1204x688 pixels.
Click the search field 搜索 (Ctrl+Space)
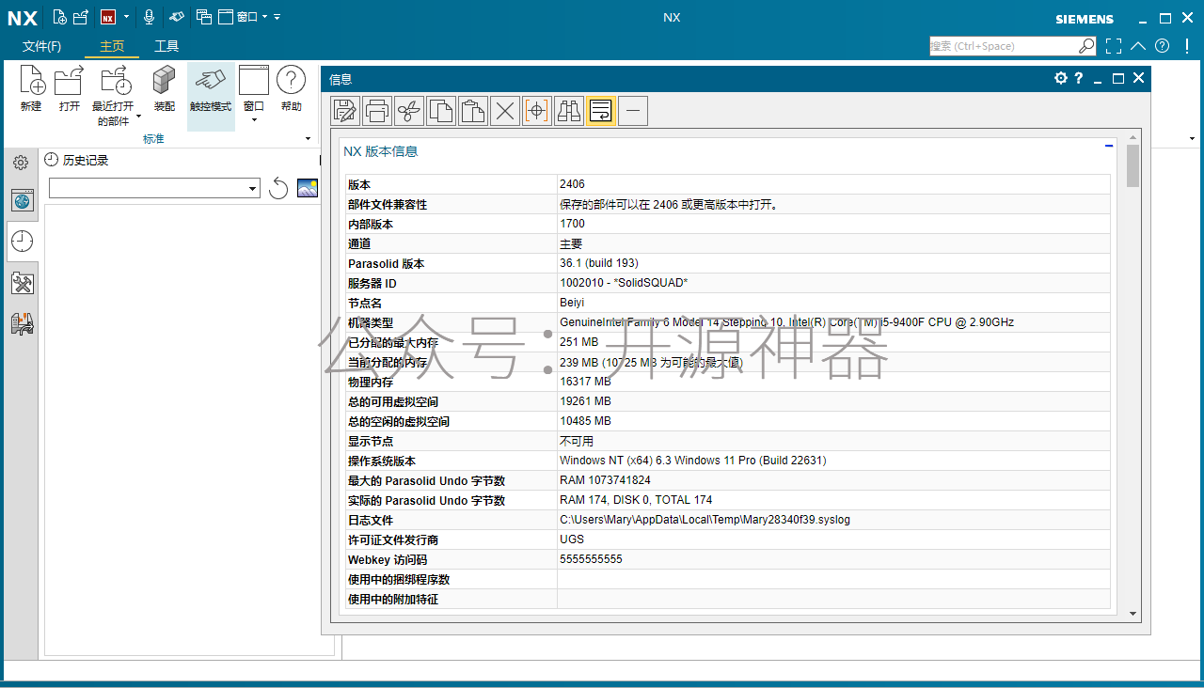click(1003, 46)
